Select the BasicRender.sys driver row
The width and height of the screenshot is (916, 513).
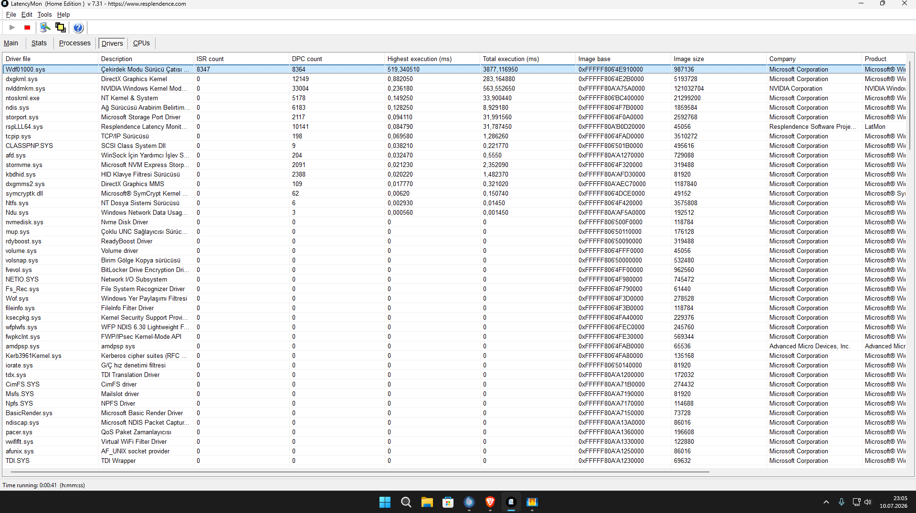coord(454,413)
